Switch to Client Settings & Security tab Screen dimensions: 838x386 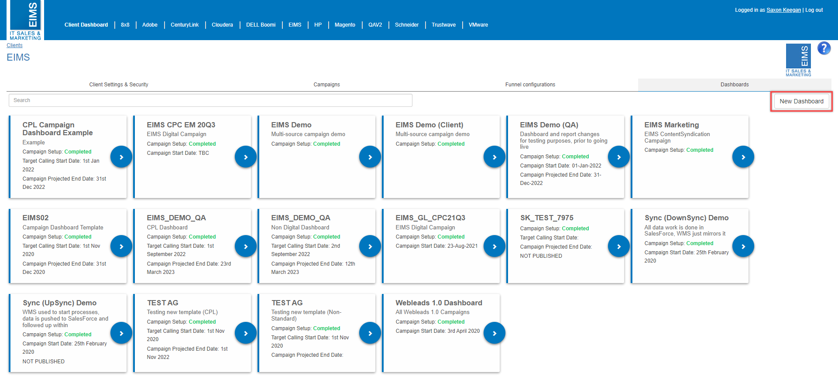tap(119, 85)
